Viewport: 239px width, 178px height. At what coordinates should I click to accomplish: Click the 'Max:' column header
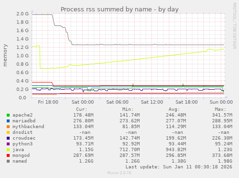tap(220, 109)
